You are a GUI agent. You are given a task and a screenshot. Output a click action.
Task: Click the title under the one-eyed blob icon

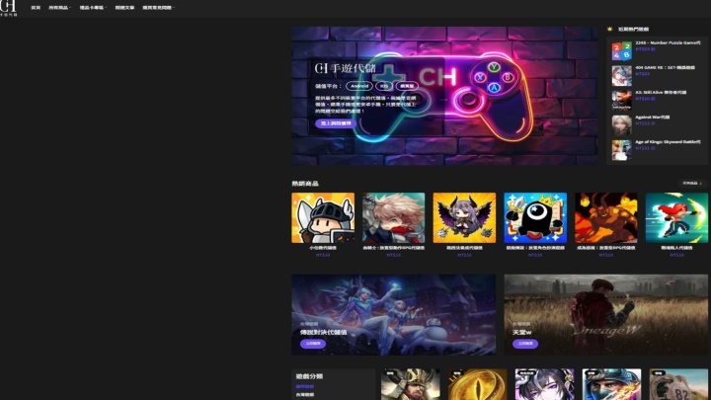pos(535,248)
